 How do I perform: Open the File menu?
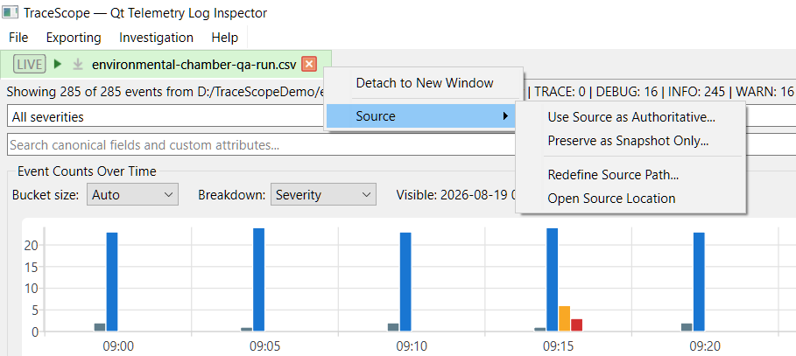pyautogui.click(x=18, y=38)
